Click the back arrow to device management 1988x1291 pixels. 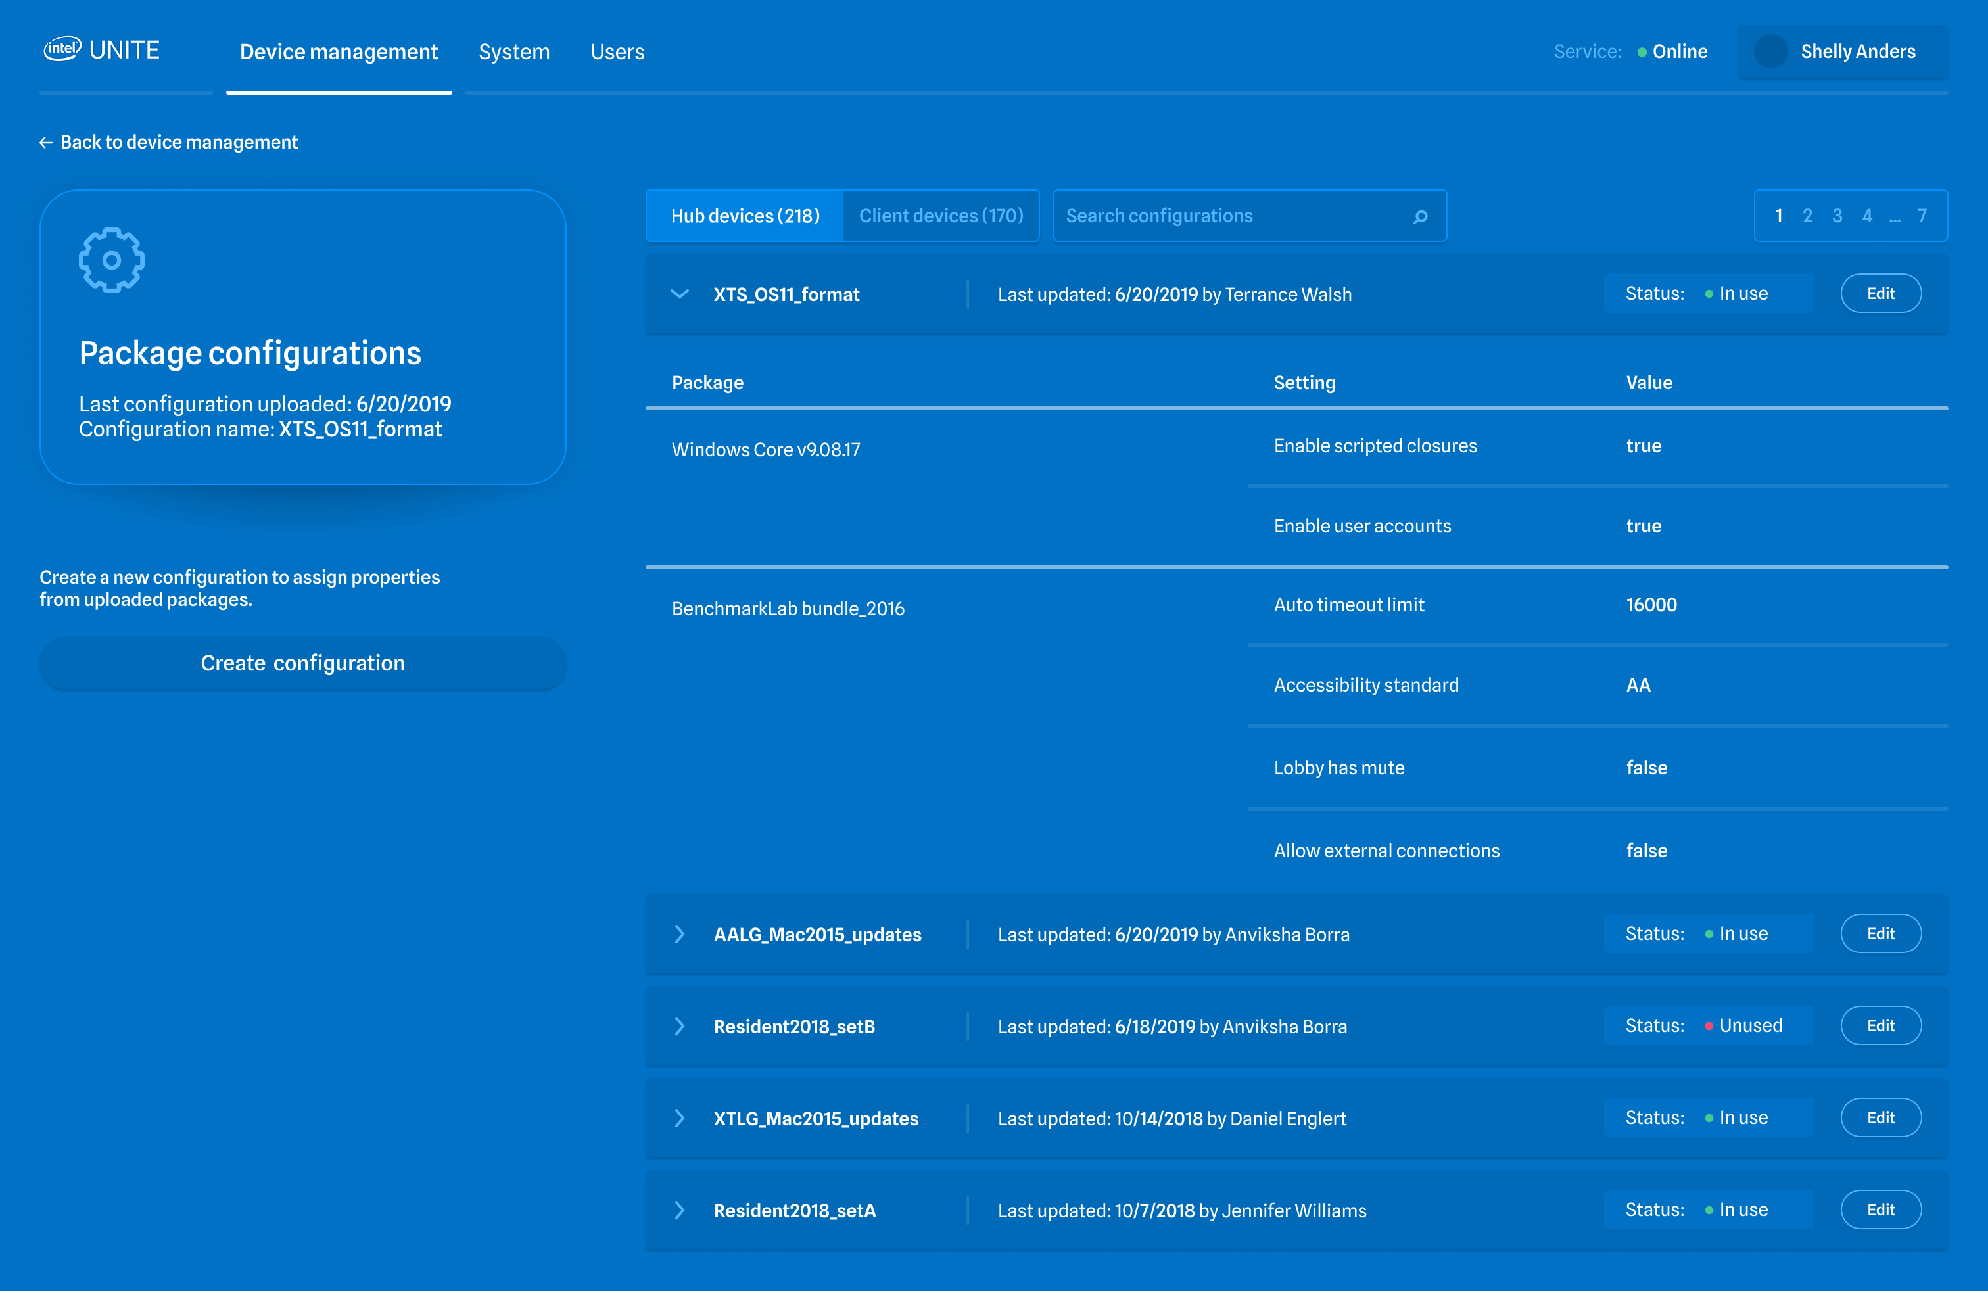point(46,142)
